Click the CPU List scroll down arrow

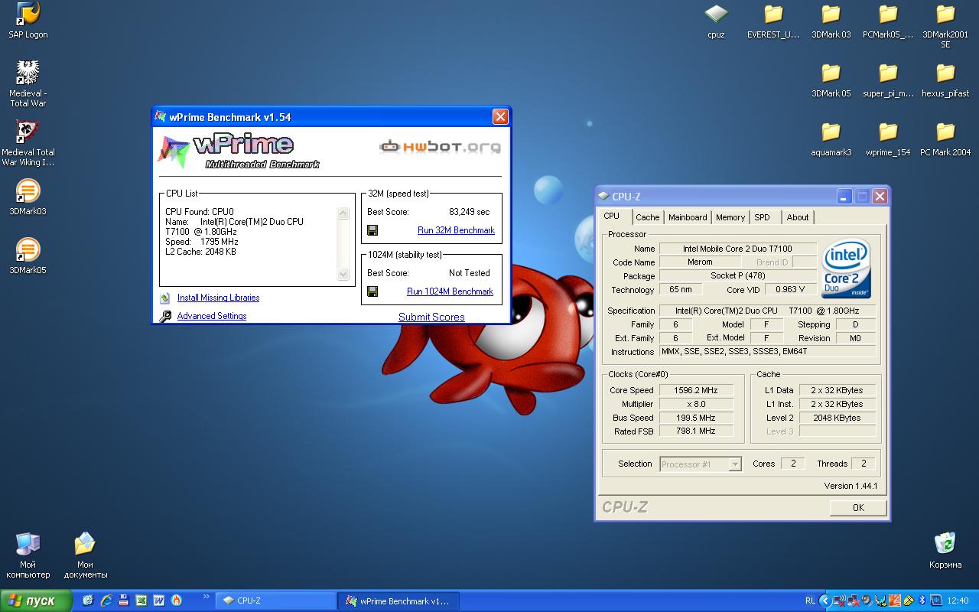pos(343,274)
